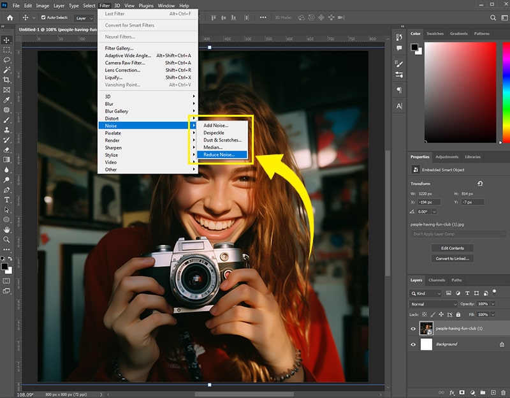Open the Opacity dropdown arrow
The height and width of the screenshot is (398, 510).
pyautogui.click(x=493, y=304)
